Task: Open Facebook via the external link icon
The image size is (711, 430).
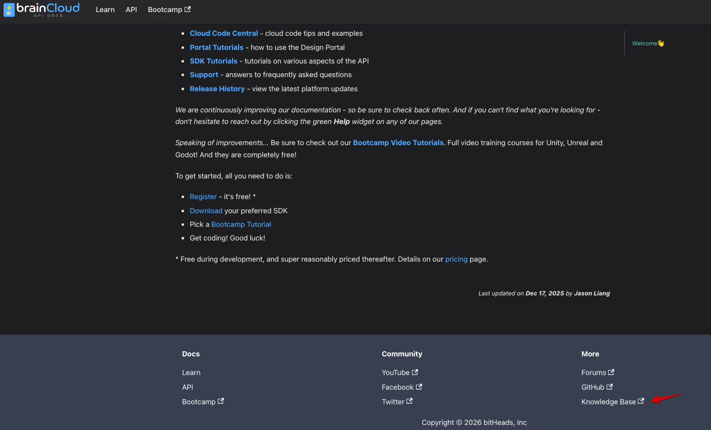Action: click(401, 387)
